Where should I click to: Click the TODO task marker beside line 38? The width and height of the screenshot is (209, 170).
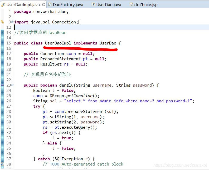tap(2, 164)
